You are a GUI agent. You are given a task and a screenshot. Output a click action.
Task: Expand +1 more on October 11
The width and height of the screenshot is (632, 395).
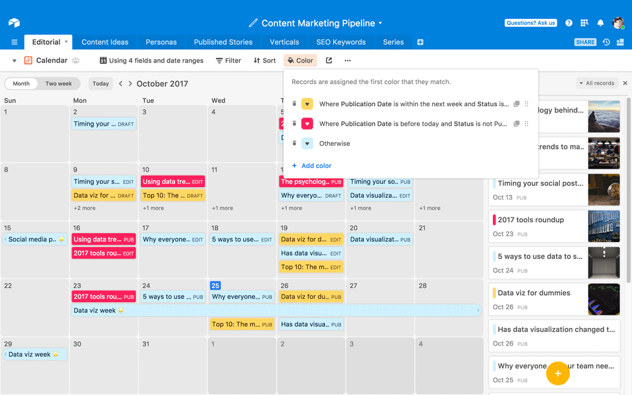click(222, 208)
